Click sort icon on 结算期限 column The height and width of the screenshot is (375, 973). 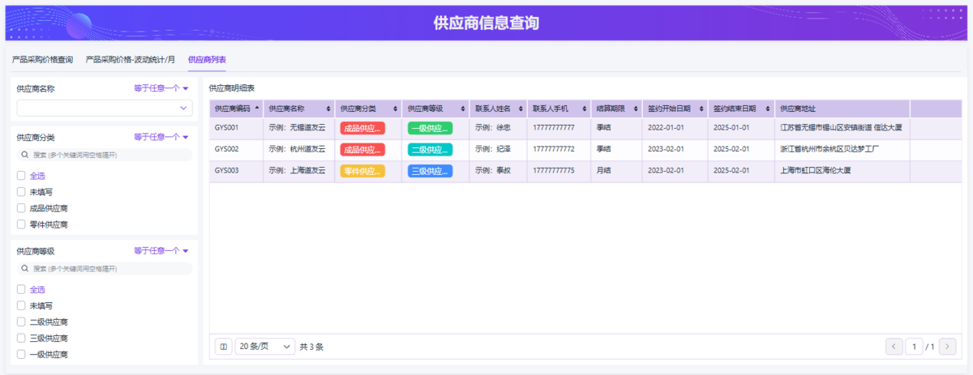click(634, 109)
